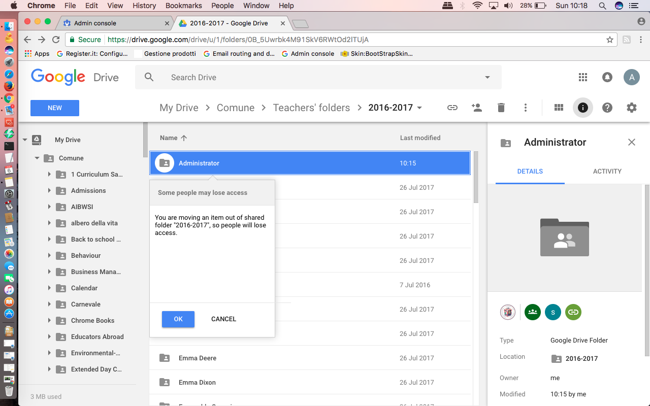Open the More actions three-dot menu
Screen dimensions: 650x406
tap(526, 108)
